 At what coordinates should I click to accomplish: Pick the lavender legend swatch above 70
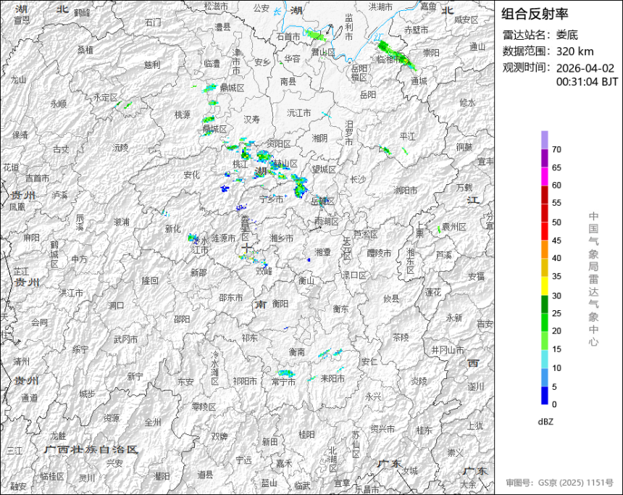pyautogui.click(x=545, y=140)
